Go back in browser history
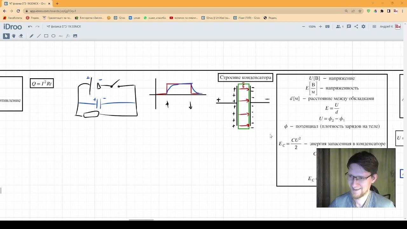Screen dimensions: 407x229 [x=4, y=11]
